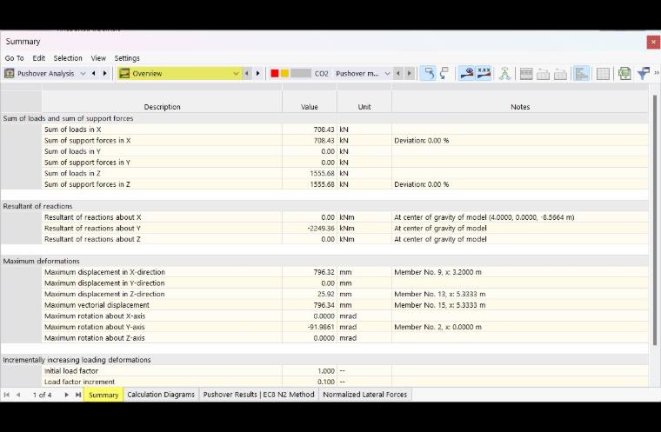Select the 'Sum of loads in X' row

pos(324,130)
